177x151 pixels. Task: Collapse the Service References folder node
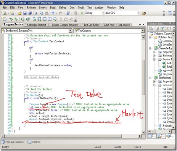(x=154, y=59)
